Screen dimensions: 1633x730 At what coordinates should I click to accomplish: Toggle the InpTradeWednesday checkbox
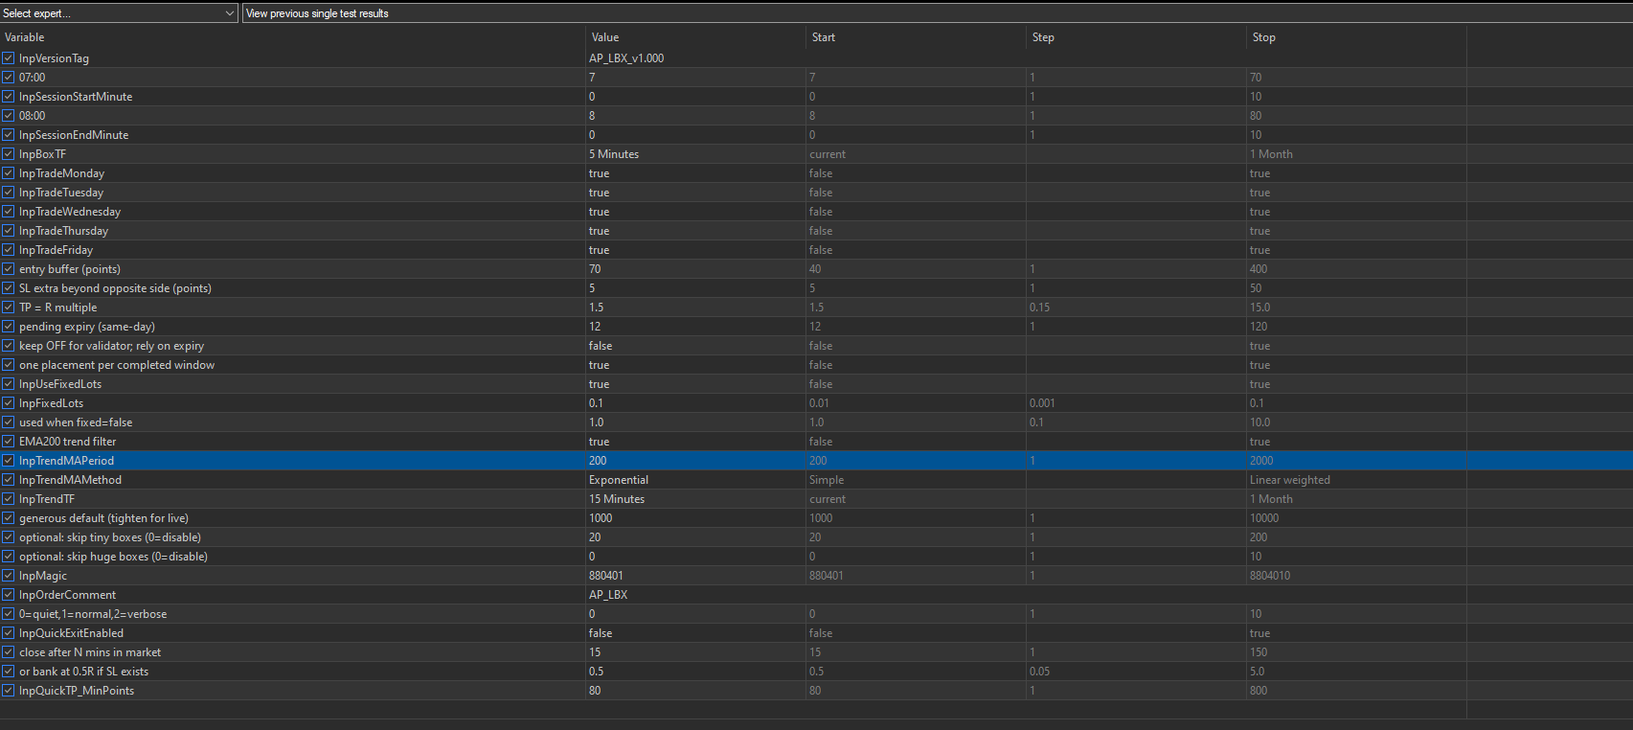[x=9, y=212]
